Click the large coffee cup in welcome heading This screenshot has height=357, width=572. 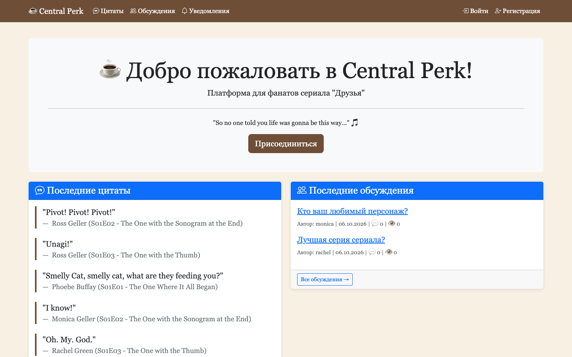[x=110, y=69]
